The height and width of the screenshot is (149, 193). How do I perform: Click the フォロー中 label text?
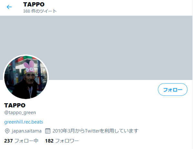pyautogui.click(x=26, y=141)
